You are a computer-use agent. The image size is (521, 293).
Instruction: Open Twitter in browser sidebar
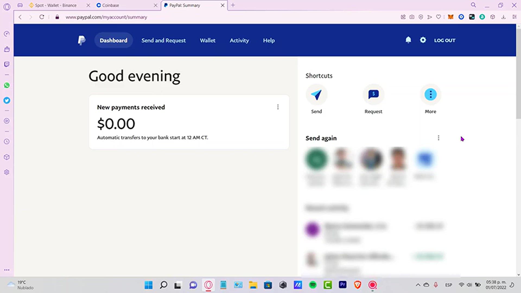[7, 101]
